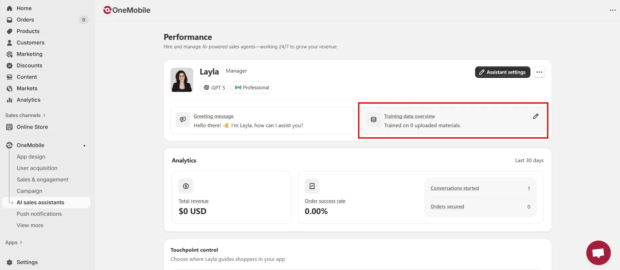Click the Markets globe icon
Viewport: 620px width, 270px height.
(x=9, y=89)
